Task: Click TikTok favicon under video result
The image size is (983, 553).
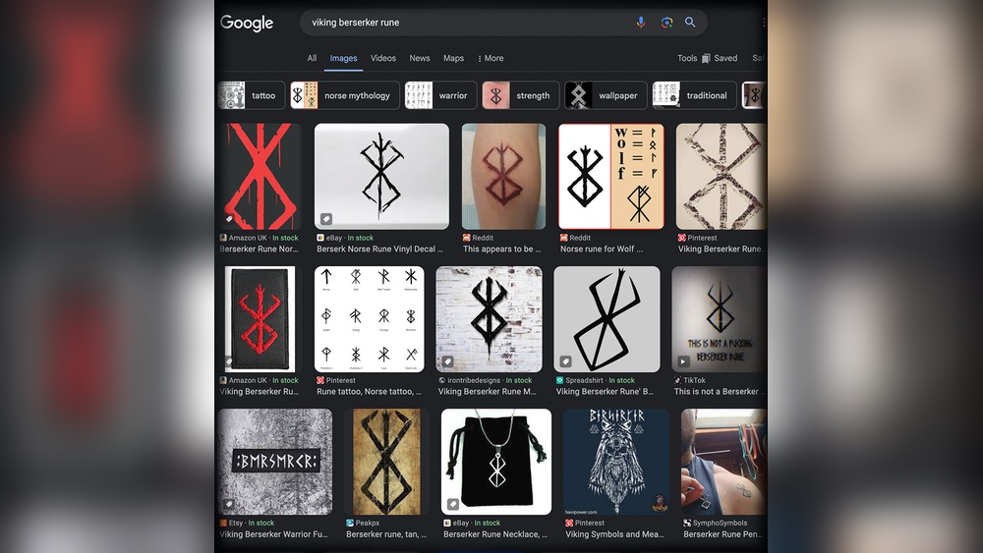Action: pyautogui.click(x=677, y=380)
